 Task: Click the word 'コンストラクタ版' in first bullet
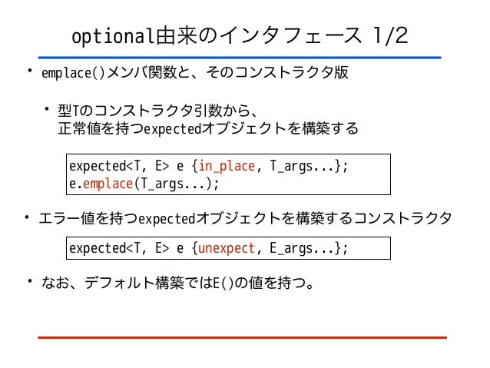click(291, 72)
